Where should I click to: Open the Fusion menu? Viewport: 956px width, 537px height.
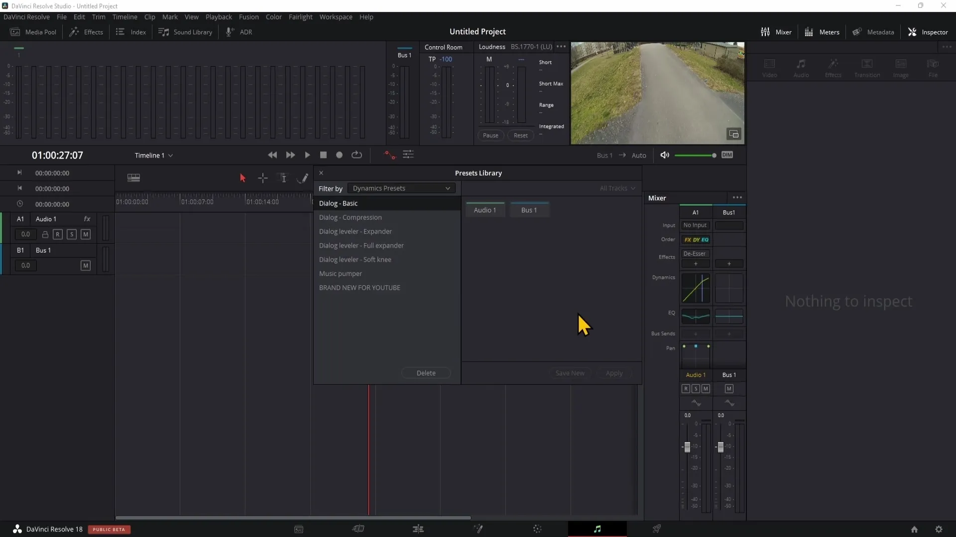pyautogui.click(x=248, y=16)
